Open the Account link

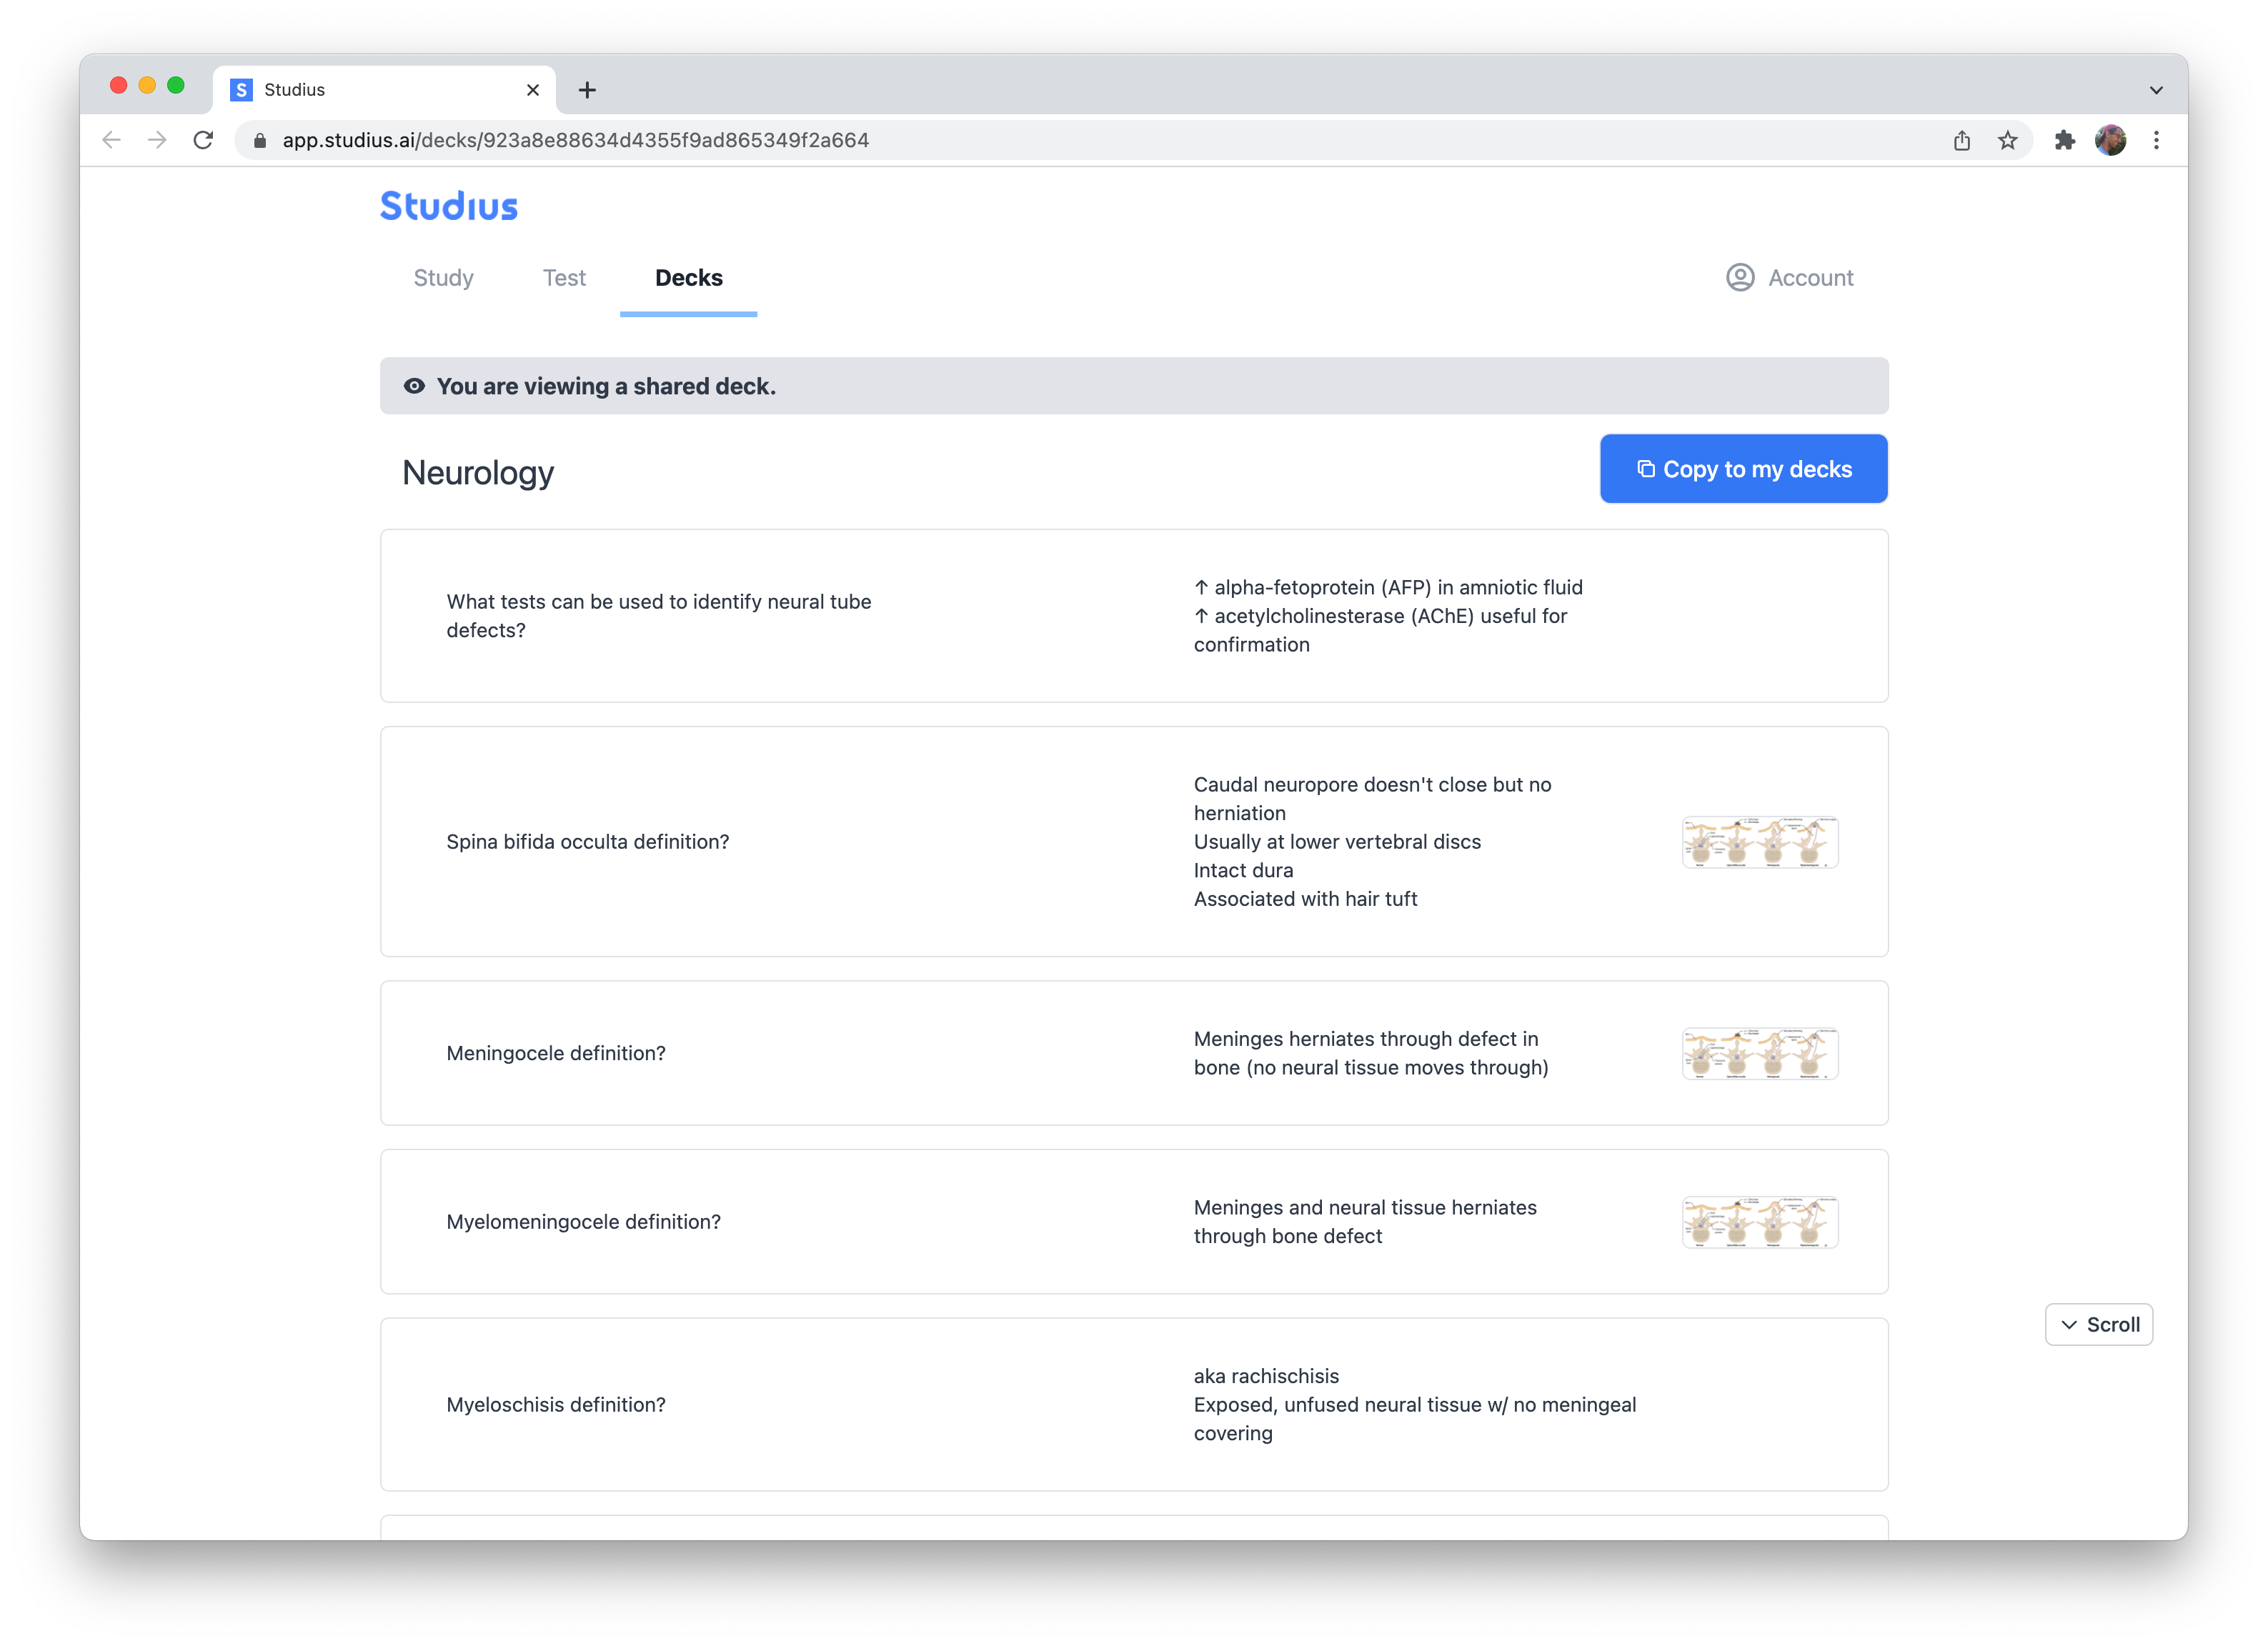1809,278
